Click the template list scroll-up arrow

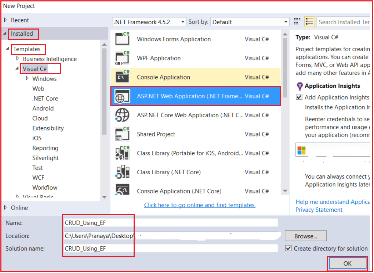click(x=285, y=35)
